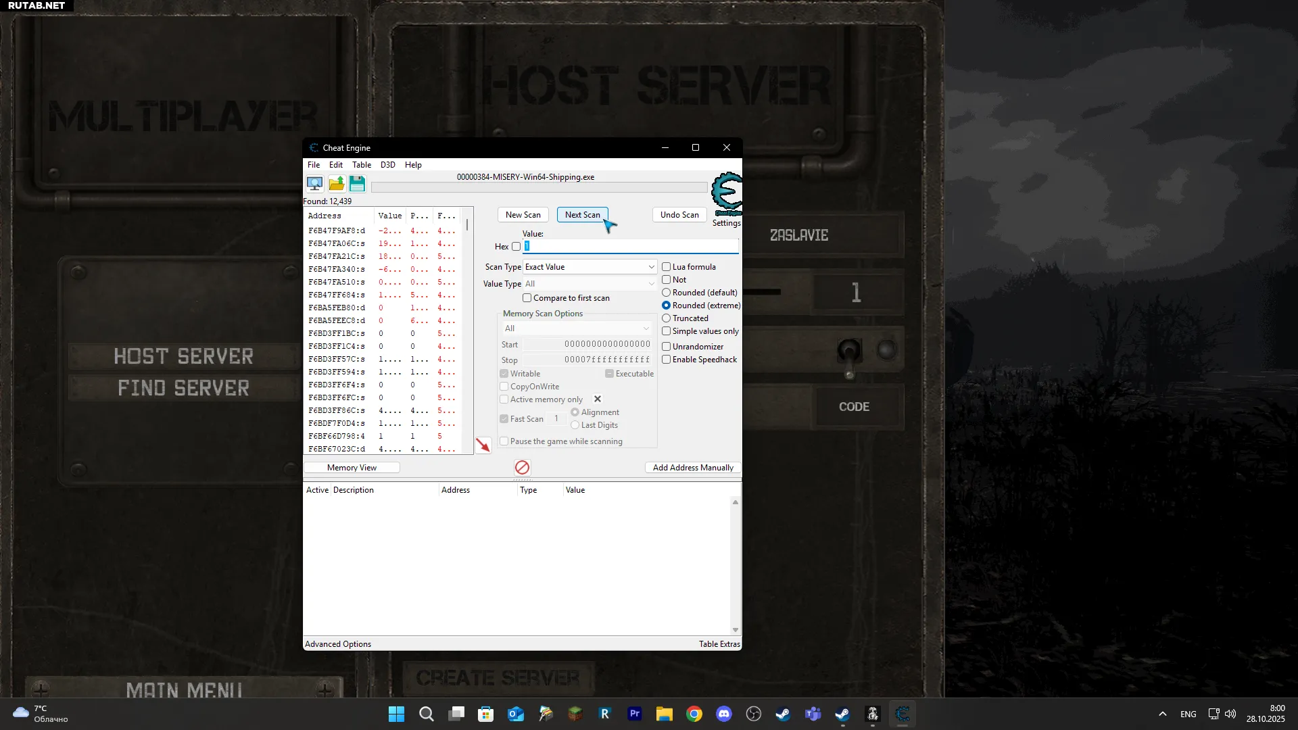Open the Table menu
Screen dimensions: 1298x730
point(362,165)
